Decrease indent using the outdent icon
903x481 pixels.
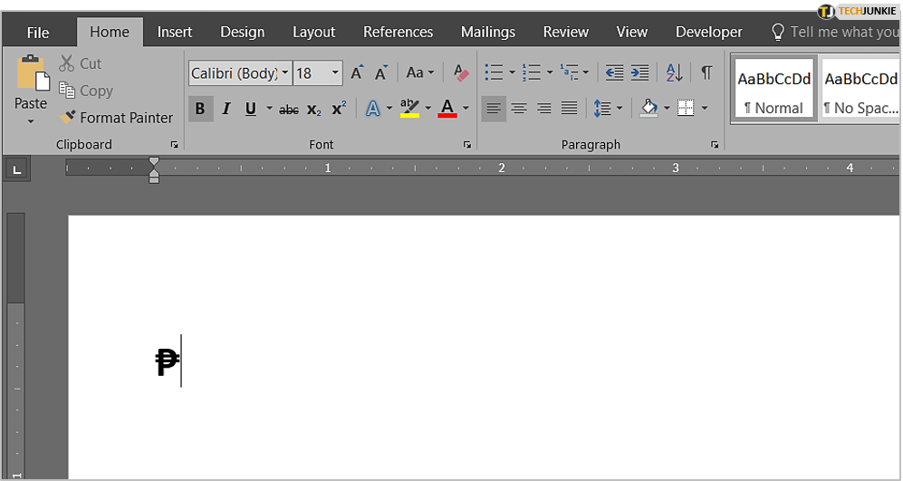[614, 72]
